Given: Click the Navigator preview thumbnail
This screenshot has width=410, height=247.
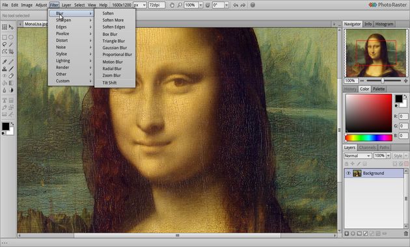Looking at the screenshot, I should (376, 53).
